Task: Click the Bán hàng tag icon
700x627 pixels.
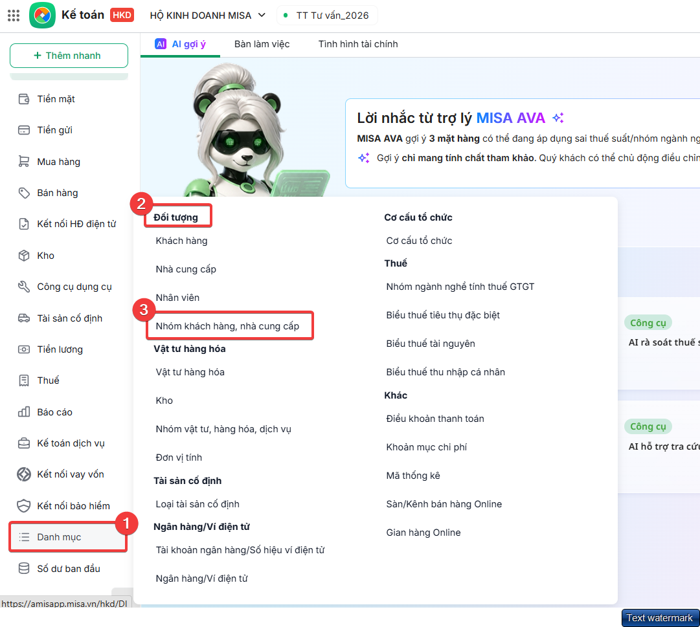Action: (24, 193)
